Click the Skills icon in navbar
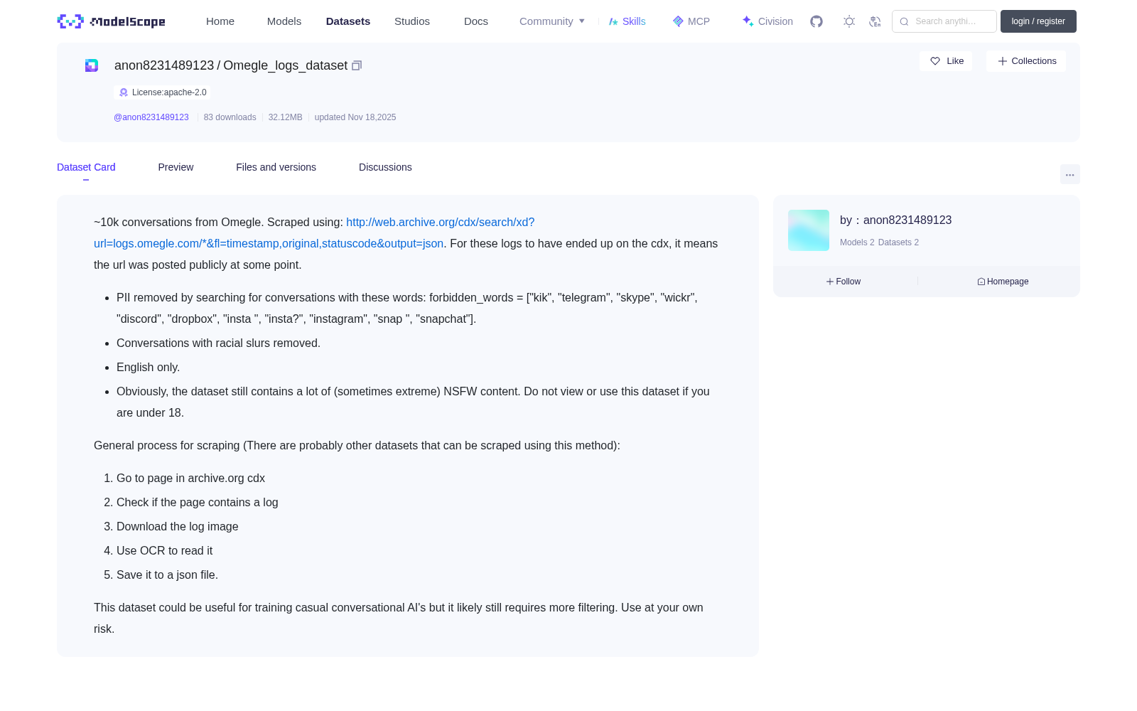This screenshot has height=711, width=1137. click(613, 21)
